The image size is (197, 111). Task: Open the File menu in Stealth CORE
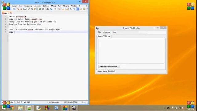point(99,32)
